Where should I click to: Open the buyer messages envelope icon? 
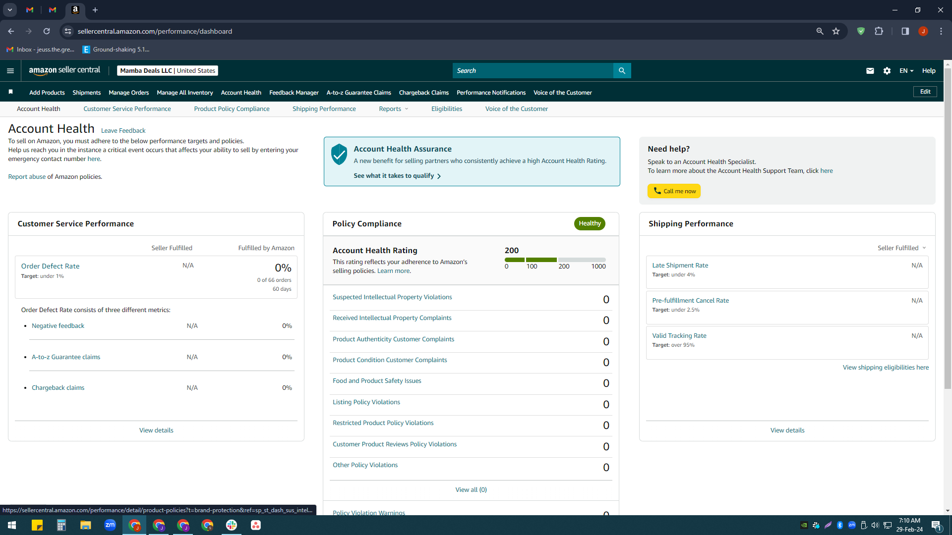870,71
